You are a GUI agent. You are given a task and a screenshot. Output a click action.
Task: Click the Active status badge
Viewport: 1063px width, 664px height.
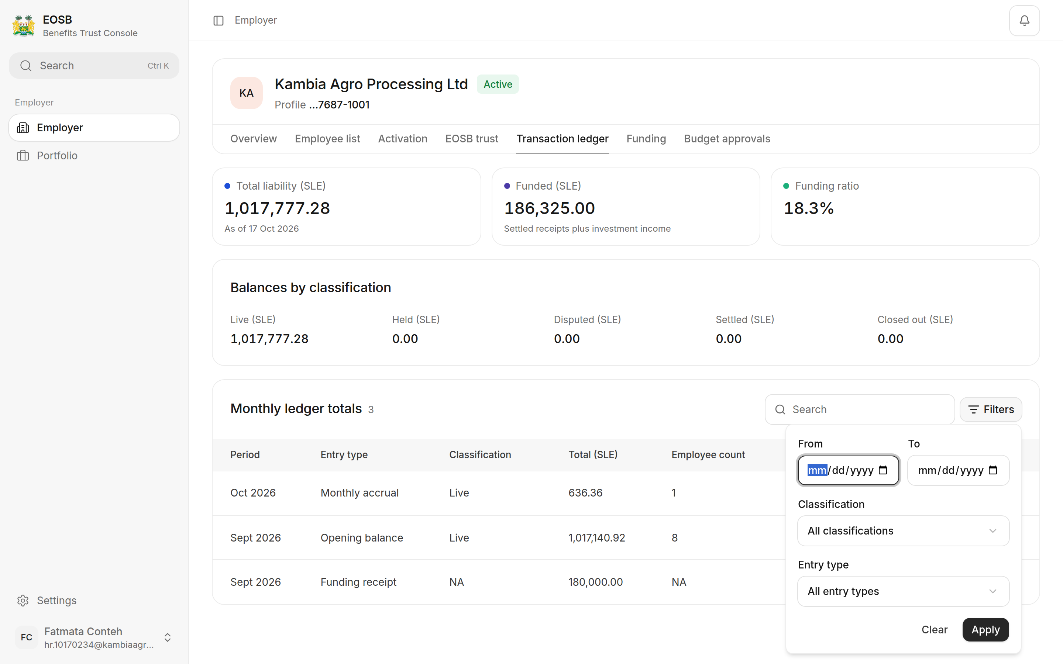[498, 84]
